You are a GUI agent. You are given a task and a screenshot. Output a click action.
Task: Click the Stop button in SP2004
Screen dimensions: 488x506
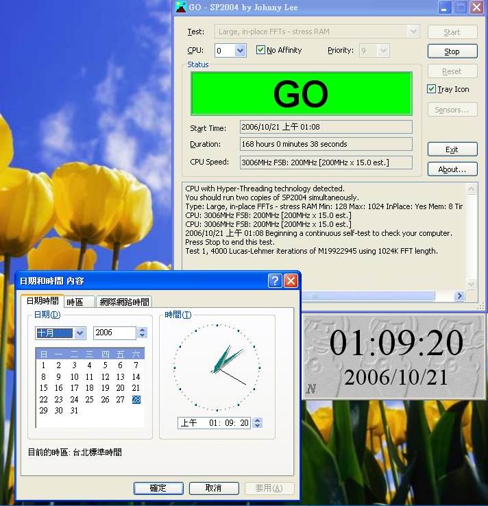coord(452,51)
